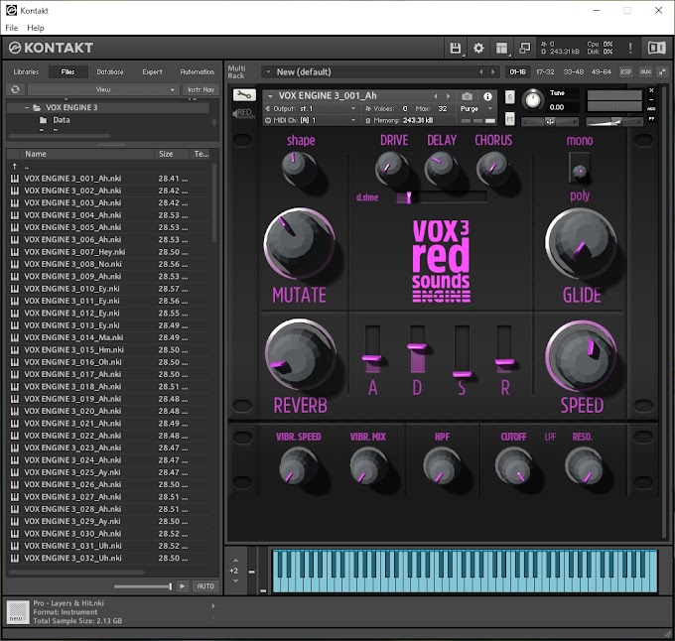Toggle the Solo (S) button
This screenshot has height=641, width=675.
(x=509, y=97)
